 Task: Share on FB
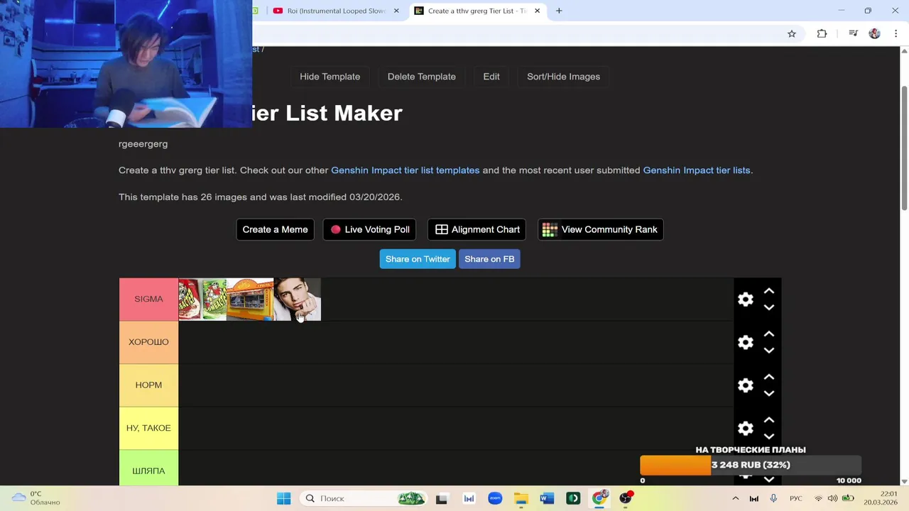[489, 259]
